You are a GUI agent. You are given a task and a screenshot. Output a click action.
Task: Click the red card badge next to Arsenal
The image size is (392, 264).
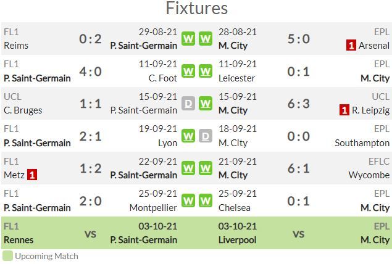point(351,45)
